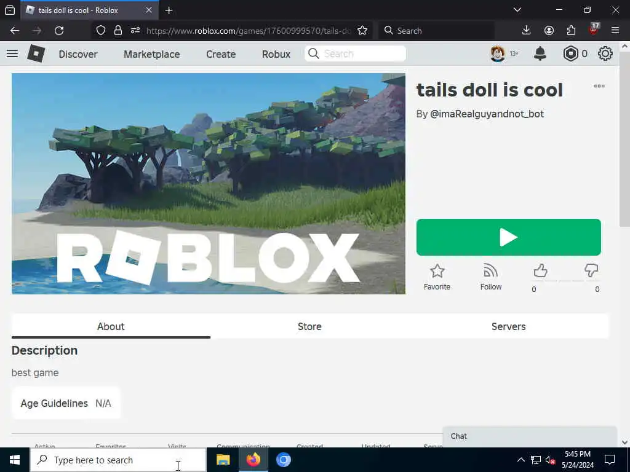Open Firefox application menu

(x=615, y=31)
